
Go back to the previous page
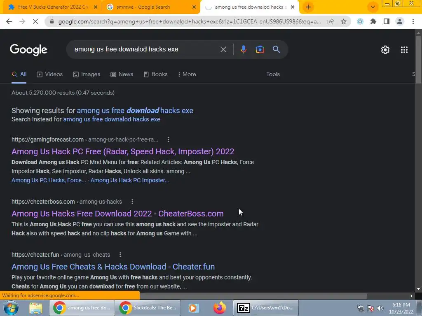(x=9, y=21)
